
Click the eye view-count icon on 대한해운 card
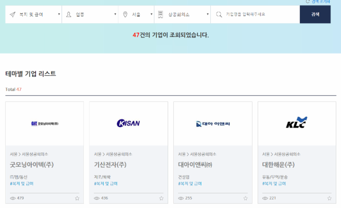pos(265,198)
